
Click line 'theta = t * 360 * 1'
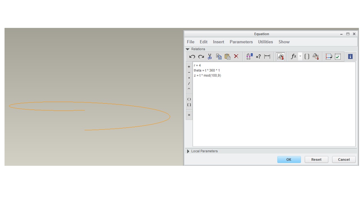[x=207, y=70]
